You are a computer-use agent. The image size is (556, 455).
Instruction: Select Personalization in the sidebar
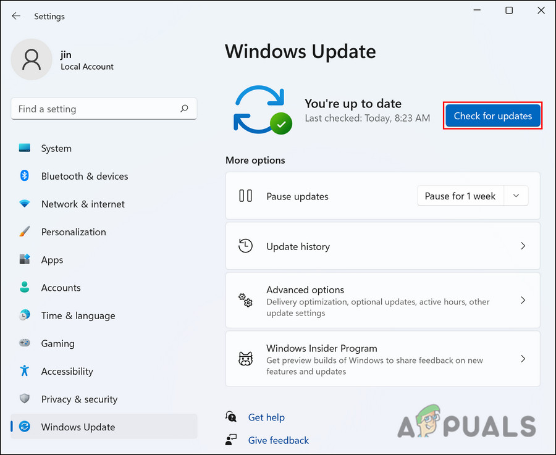104,232
